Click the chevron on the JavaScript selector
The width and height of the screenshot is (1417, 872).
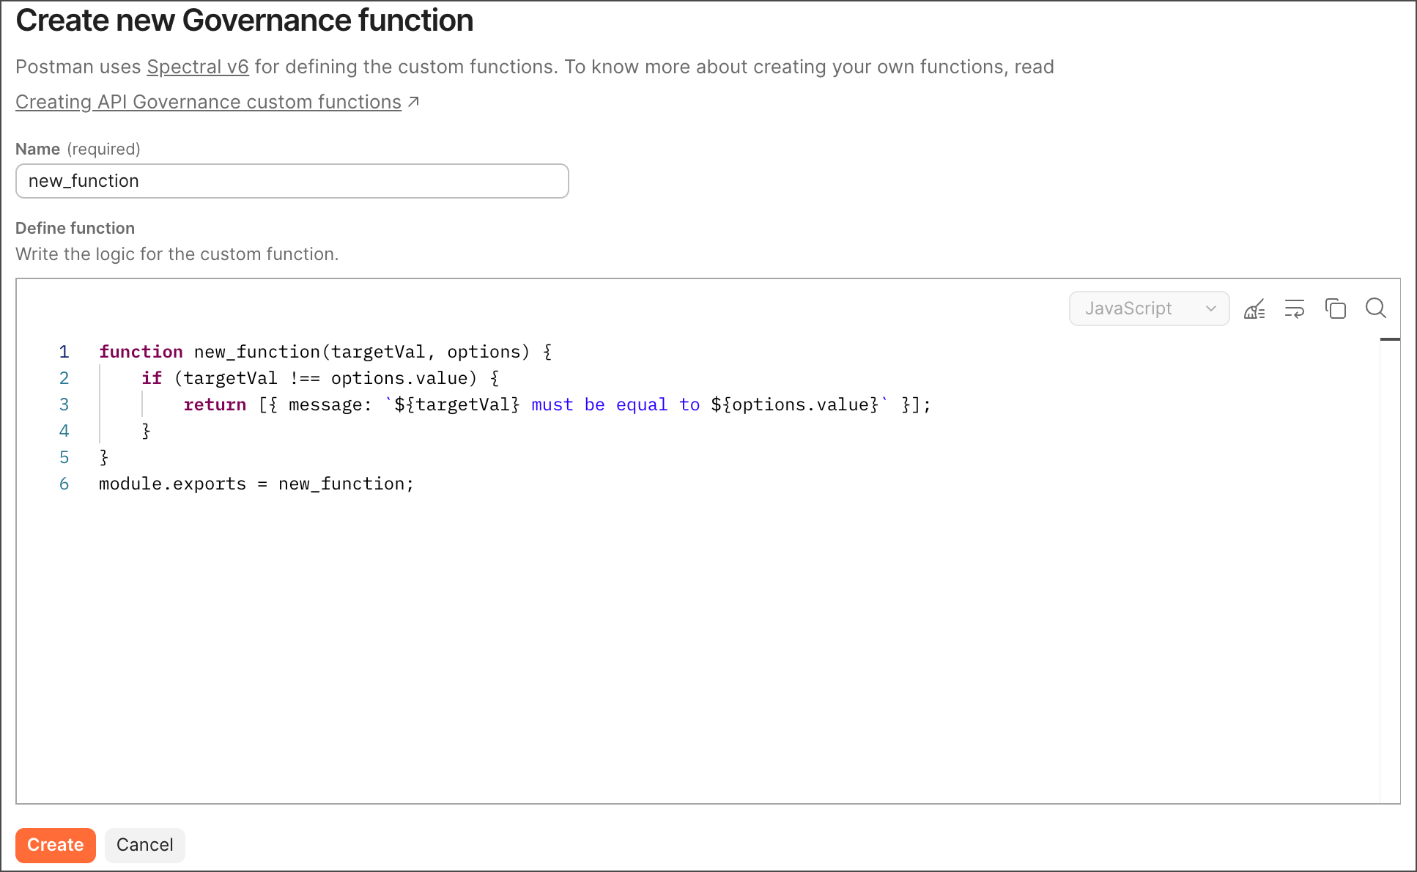(1210, 308)
